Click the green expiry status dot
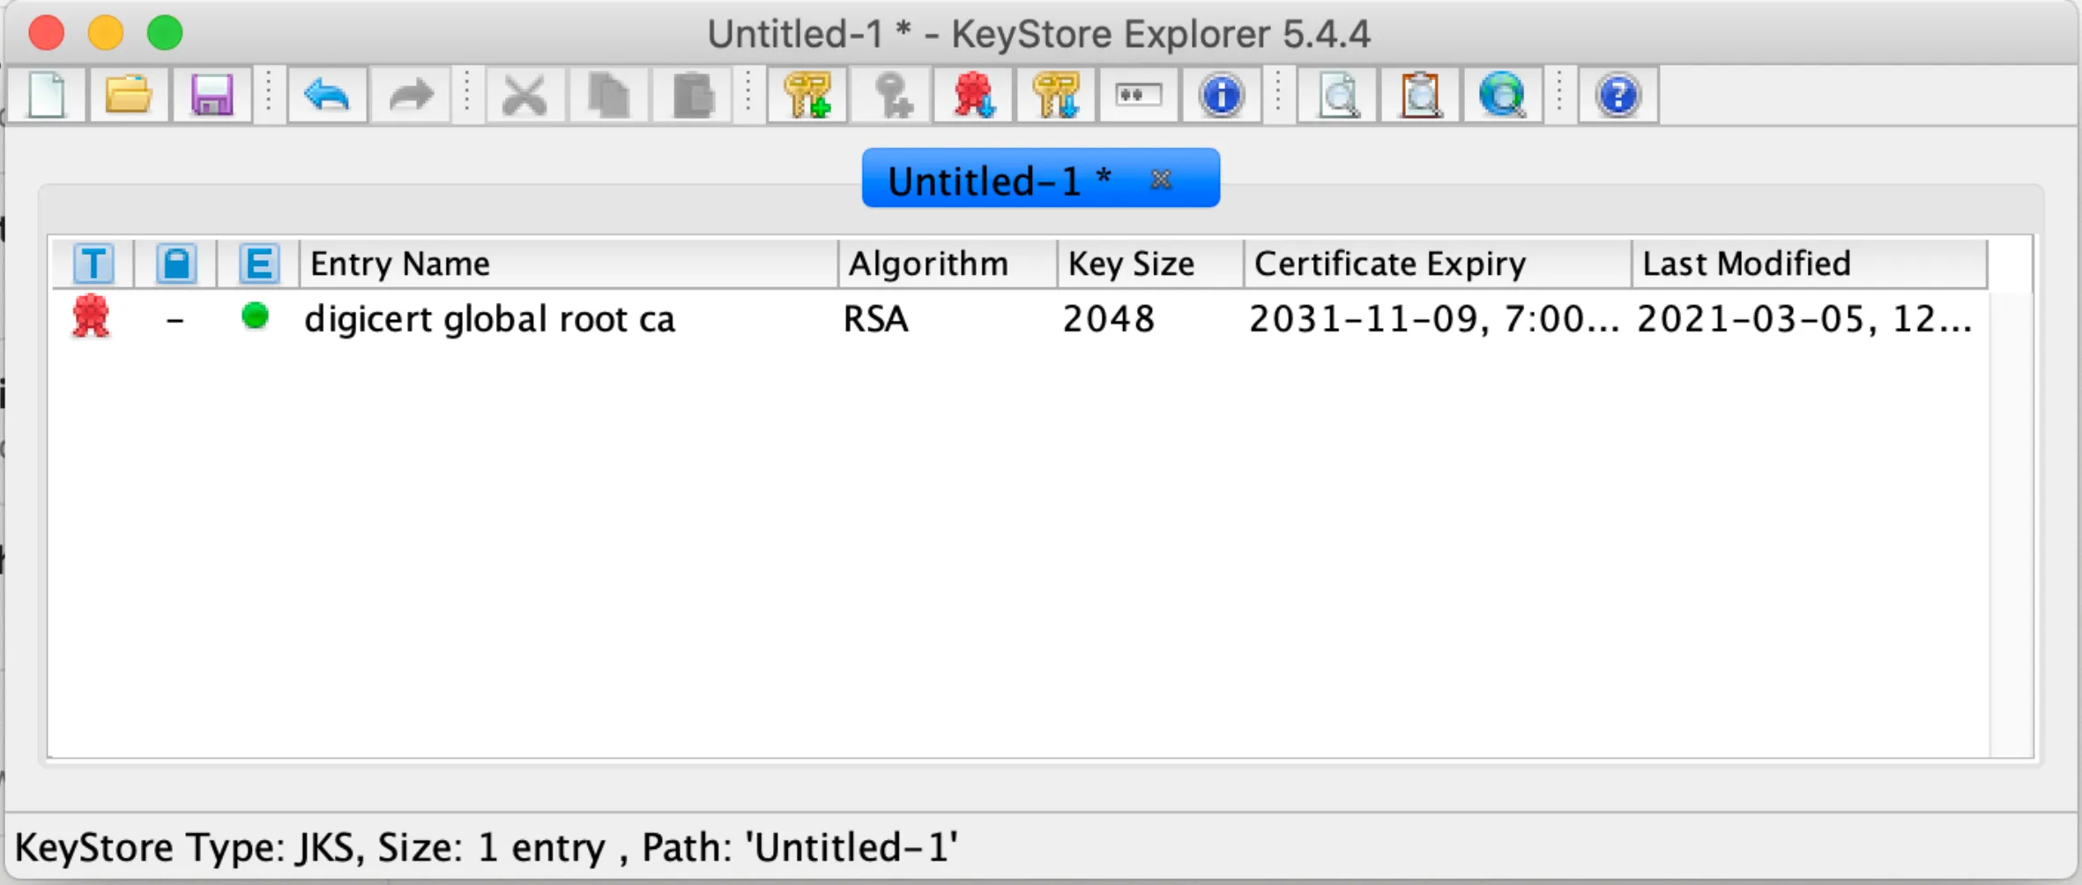The height and width of the screenshot is (885, 2082). [x=255, y=316]
